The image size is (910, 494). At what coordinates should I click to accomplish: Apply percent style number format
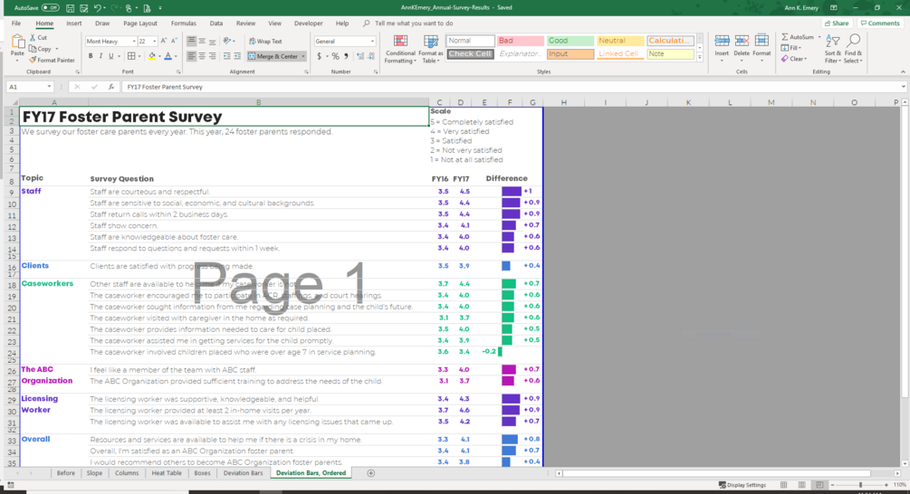click(x=335, y=56)
